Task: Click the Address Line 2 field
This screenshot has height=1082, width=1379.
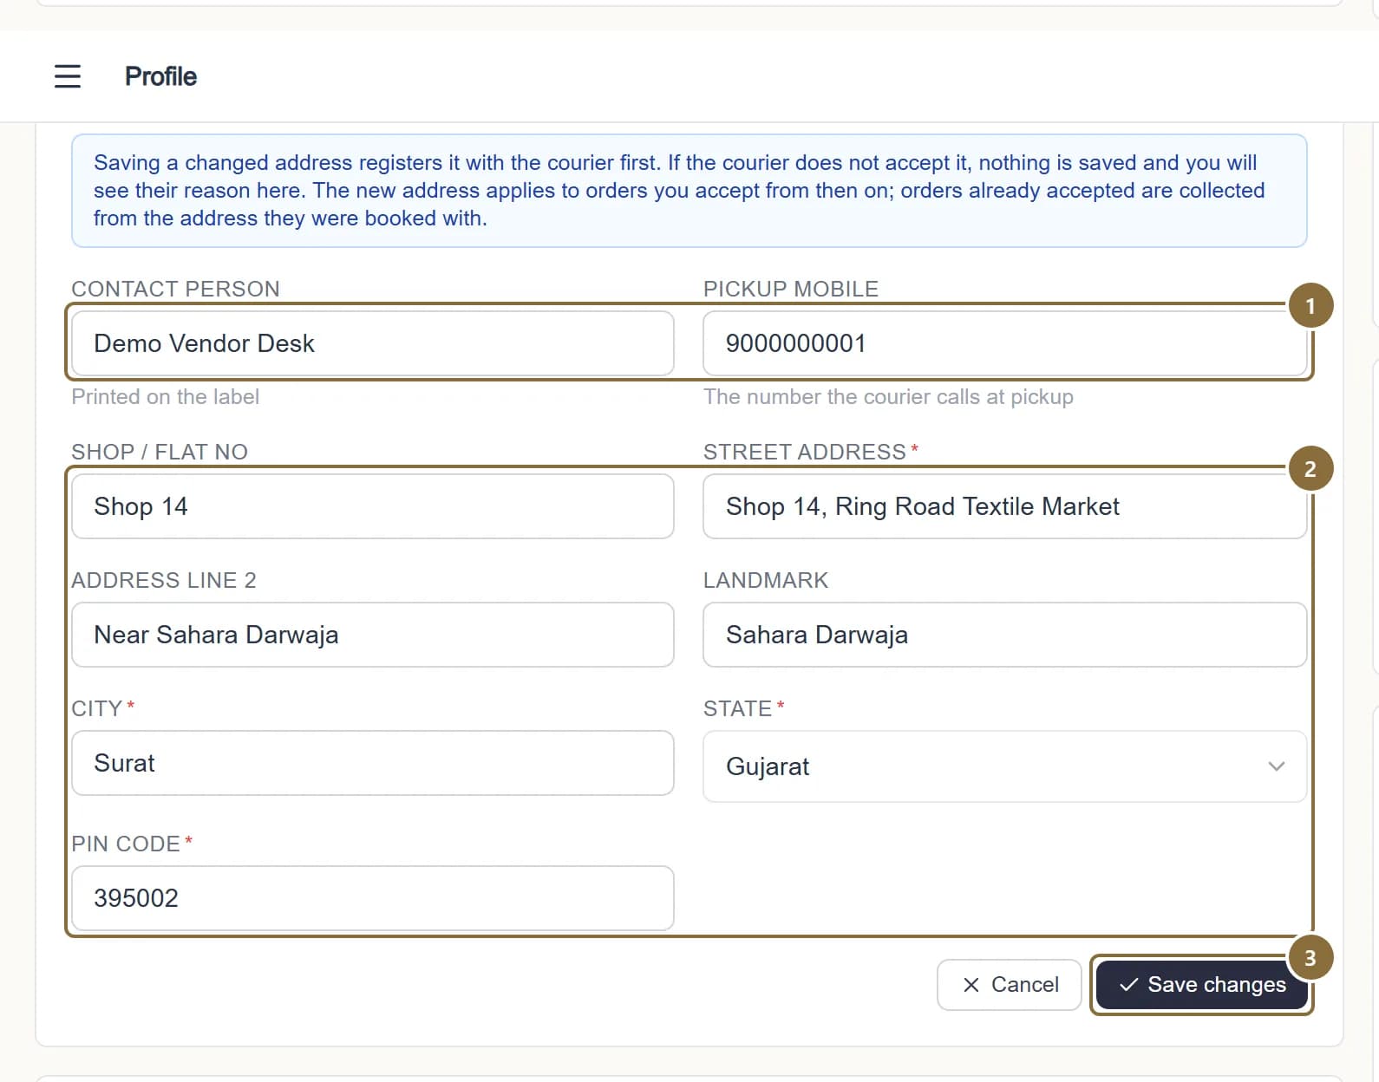Action: (373, 635)
